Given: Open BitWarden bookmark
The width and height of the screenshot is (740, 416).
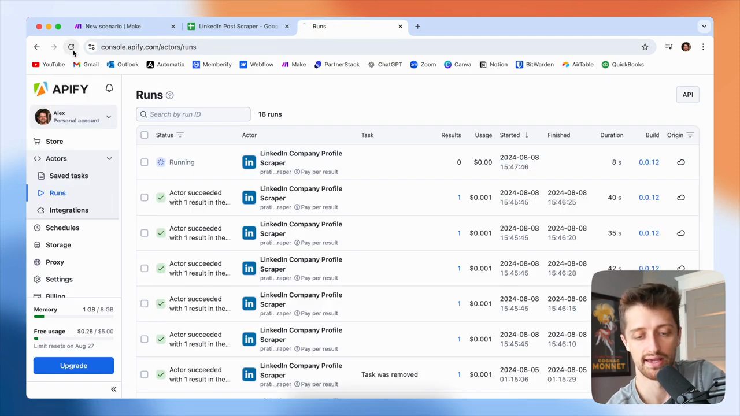Looking at the screenshot, I should click(x=534, y=65).
